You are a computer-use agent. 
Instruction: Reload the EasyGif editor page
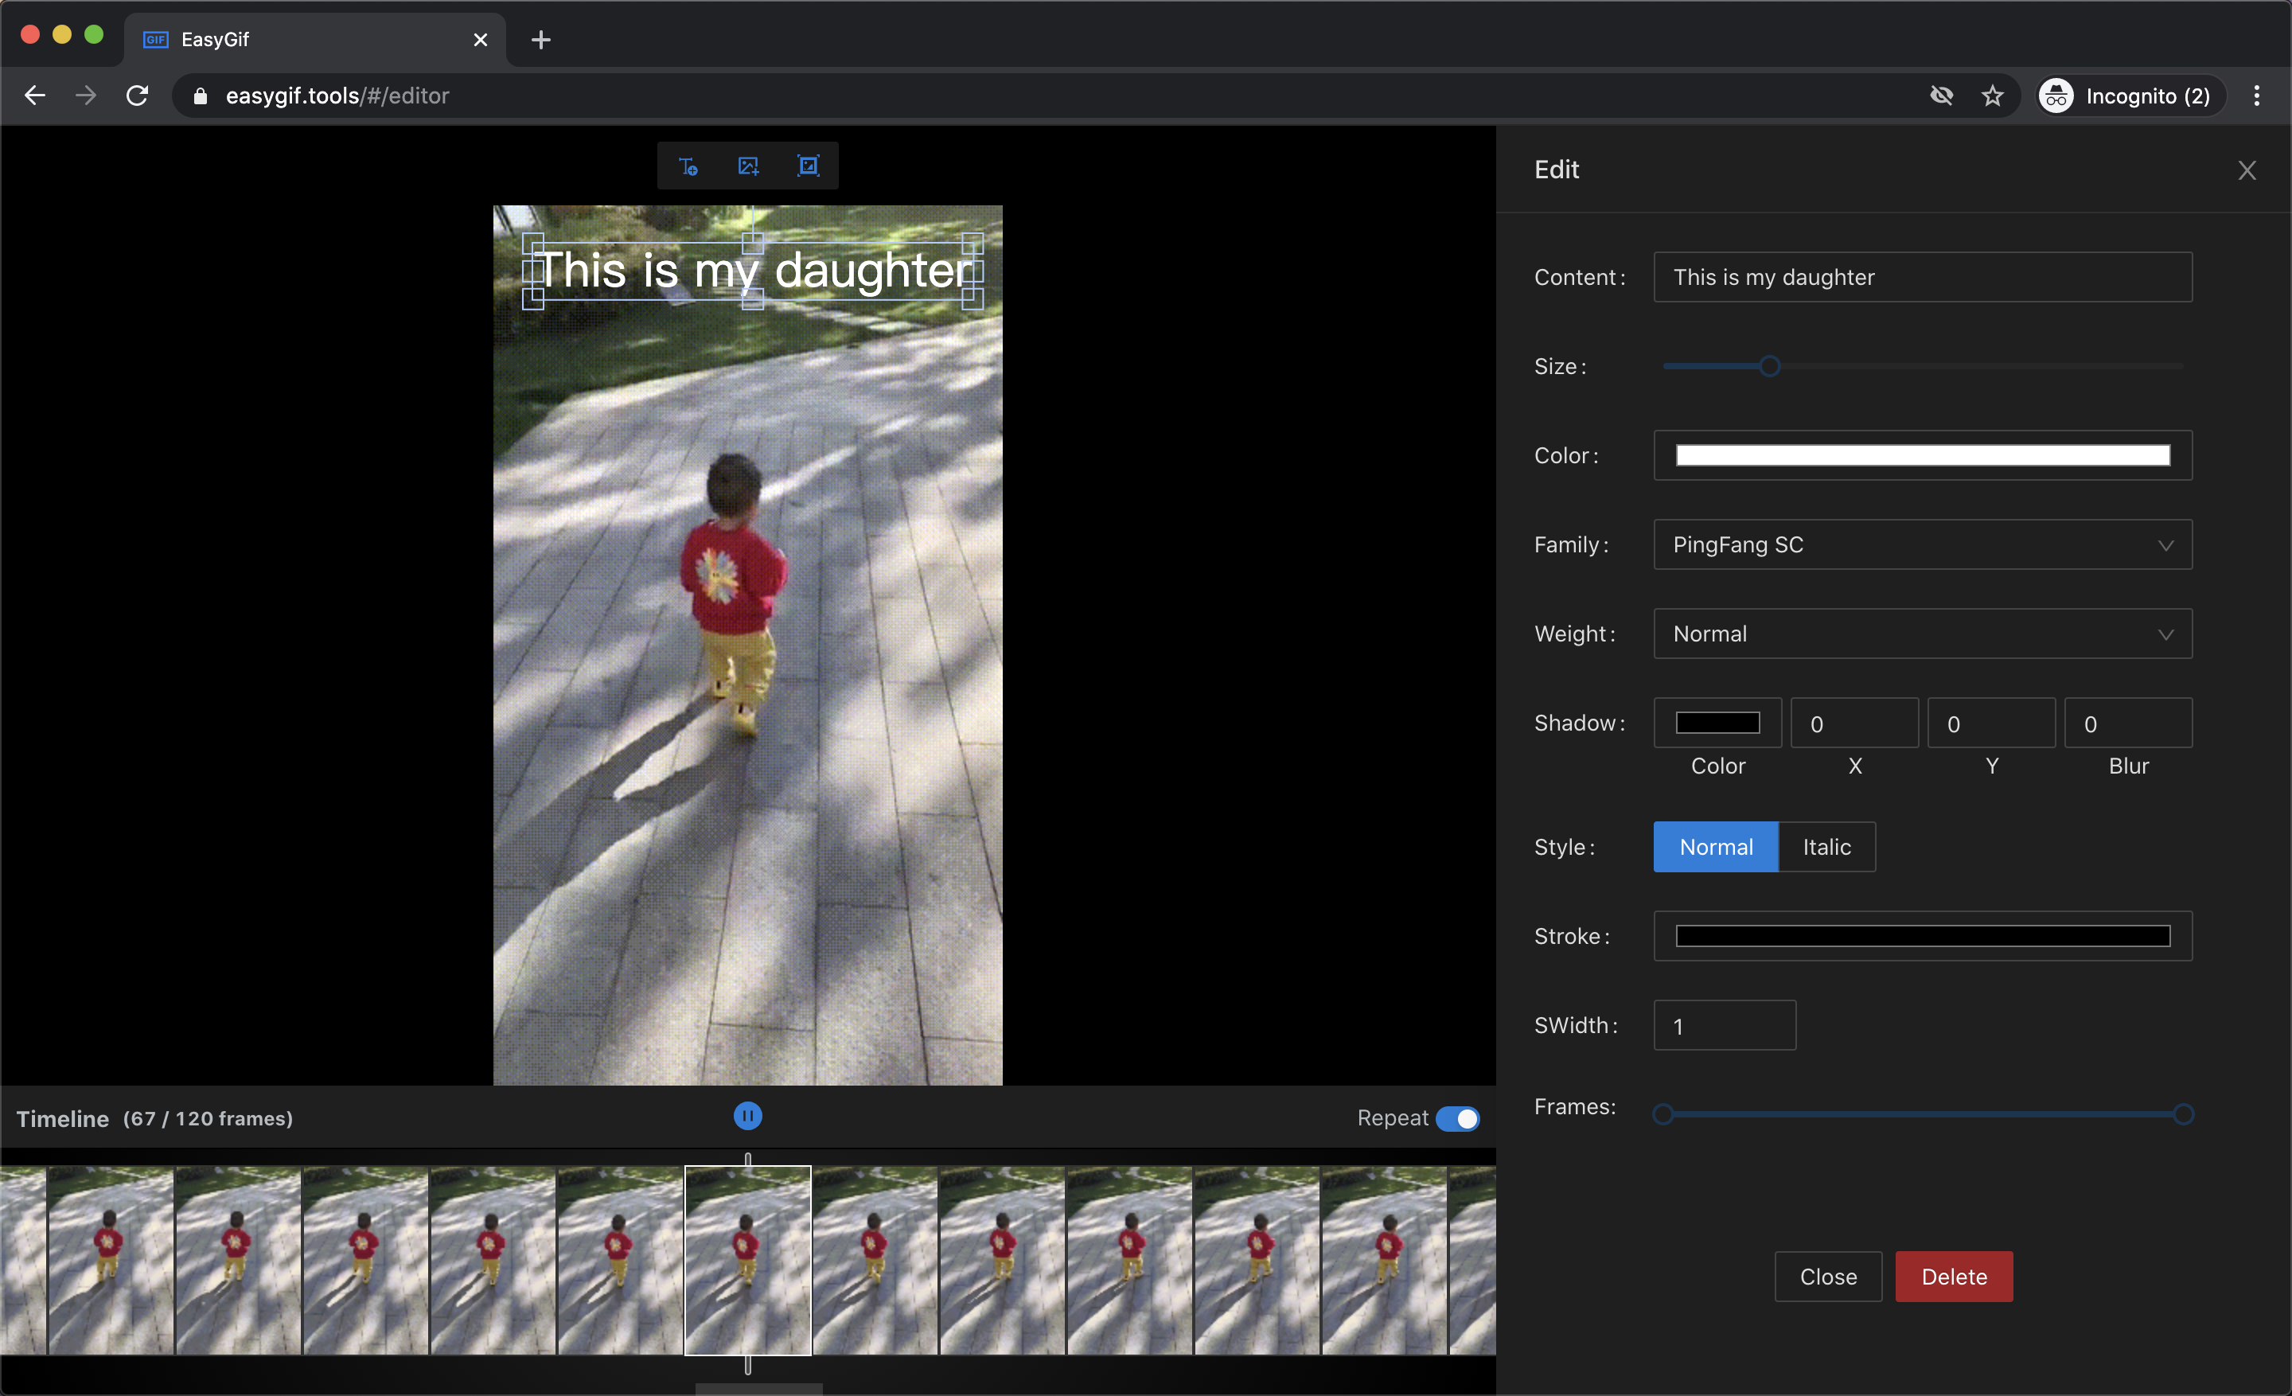click(x=137, y=95)
